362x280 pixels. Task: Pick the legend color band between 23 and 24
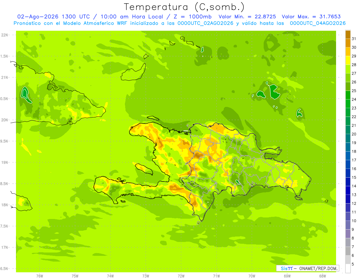coord(348,104)
